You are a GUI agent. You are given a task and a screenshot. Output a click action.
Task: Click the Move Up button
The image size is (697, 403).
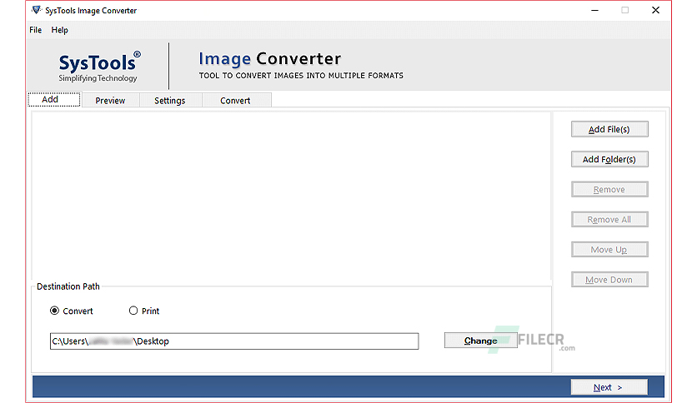[x=609, y=250]
